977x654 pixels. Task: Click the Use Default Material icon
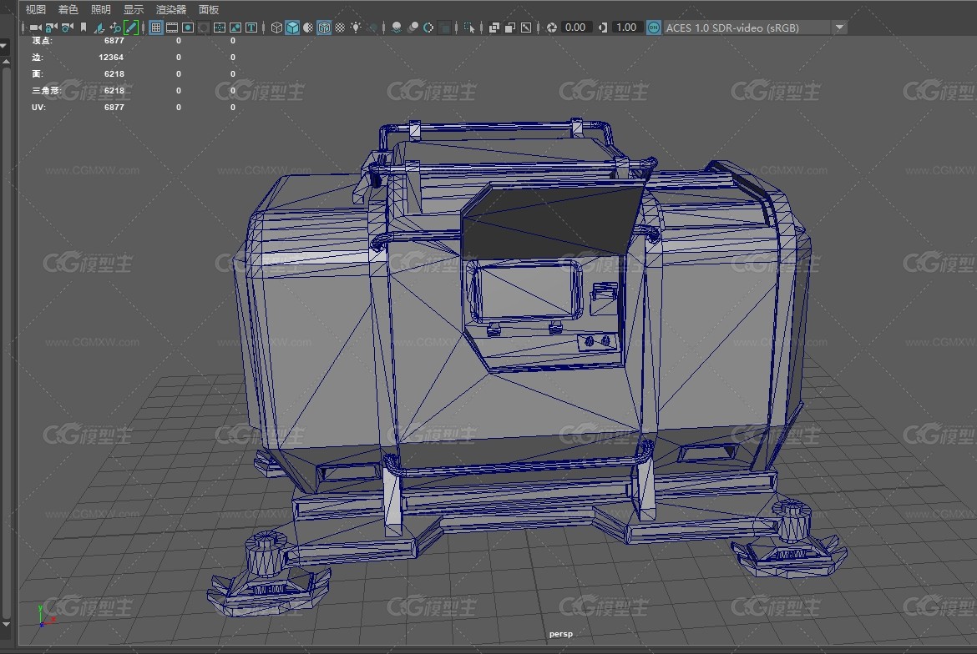308,28
